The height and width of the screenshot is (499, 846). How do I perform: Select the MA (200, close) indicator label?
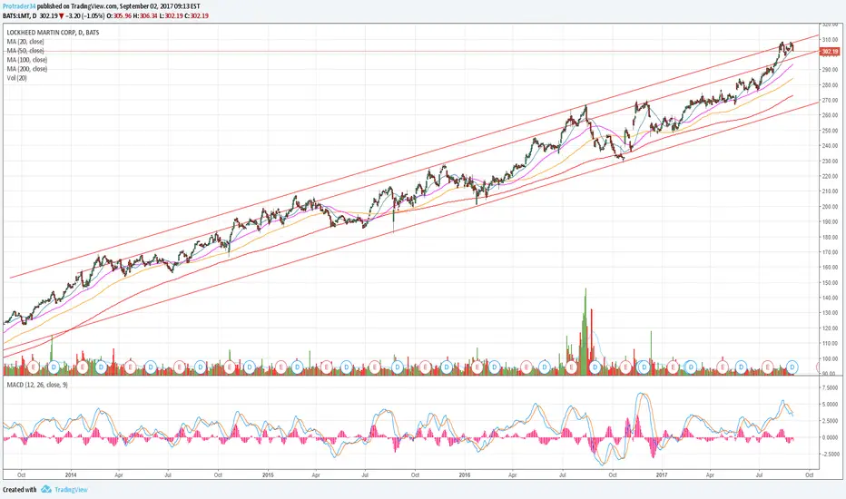pos(27,69)
